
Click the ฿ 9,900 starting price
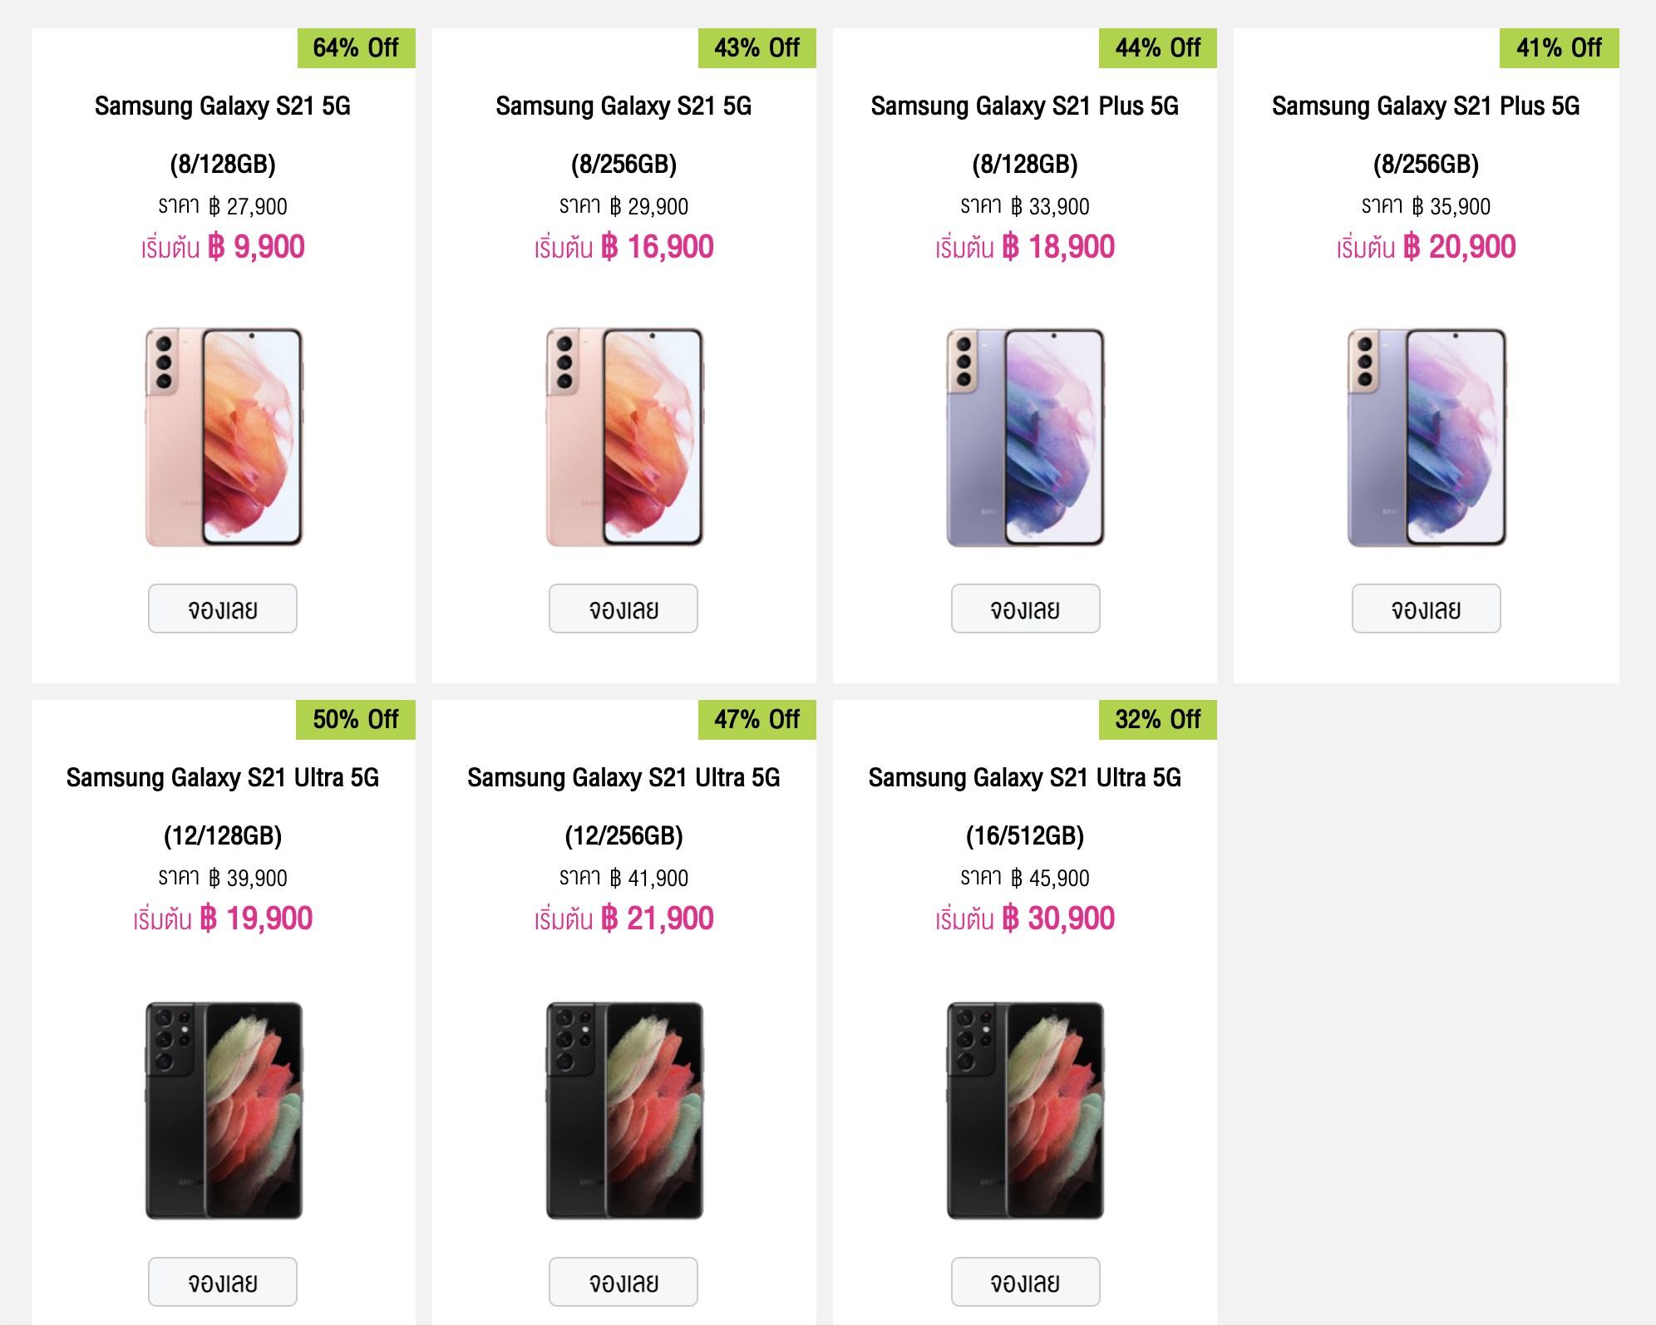(x=256, y=247)
